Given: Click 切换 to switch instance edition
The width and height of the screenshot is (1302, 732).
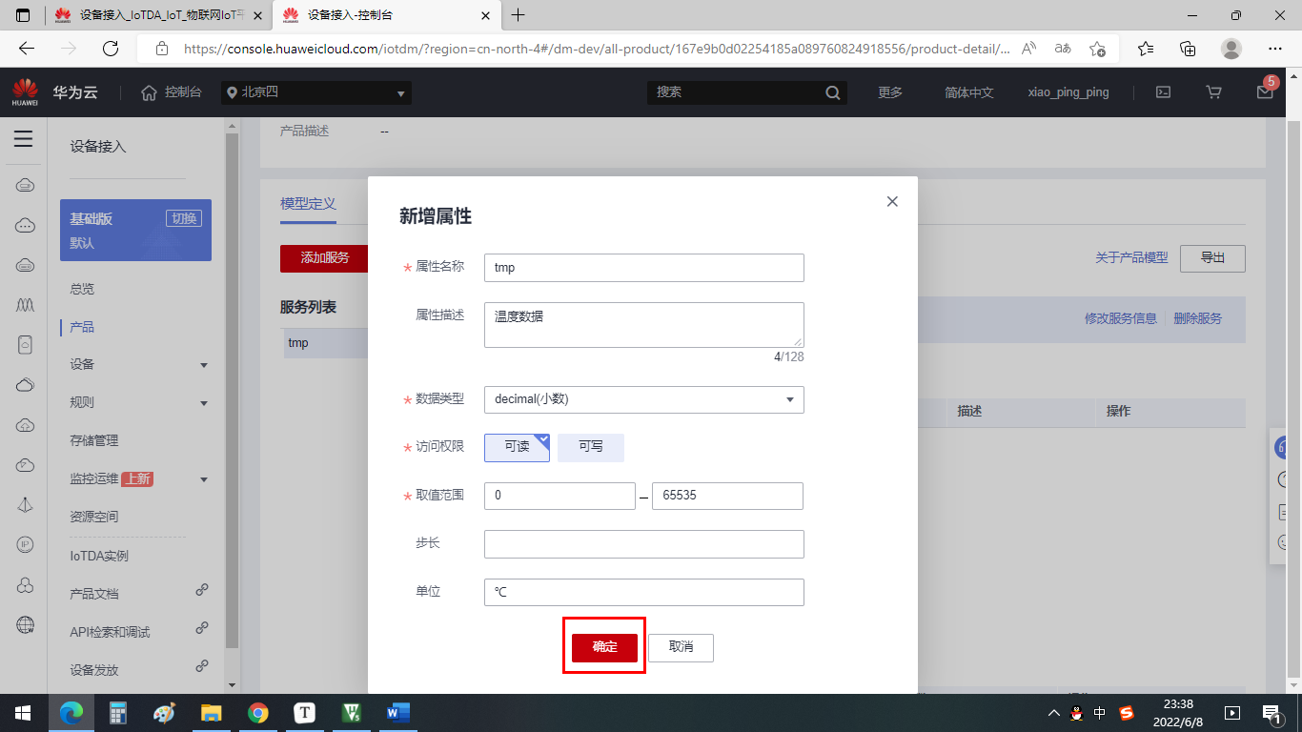Looking at the screenshot, I should coord(184,218).
